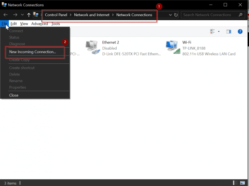Show the preview pane
249x186 pixels.
(x=228, y=31)
